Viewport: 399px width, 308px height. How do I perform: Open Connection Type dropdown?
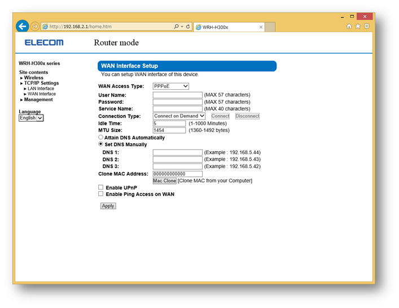[179, 116]
